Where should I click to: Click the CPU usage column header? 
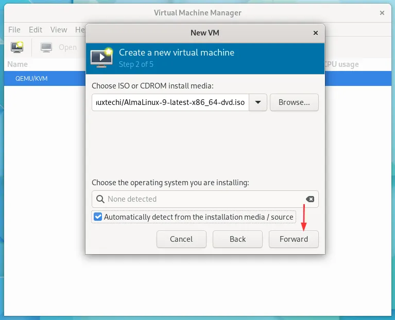341,64
